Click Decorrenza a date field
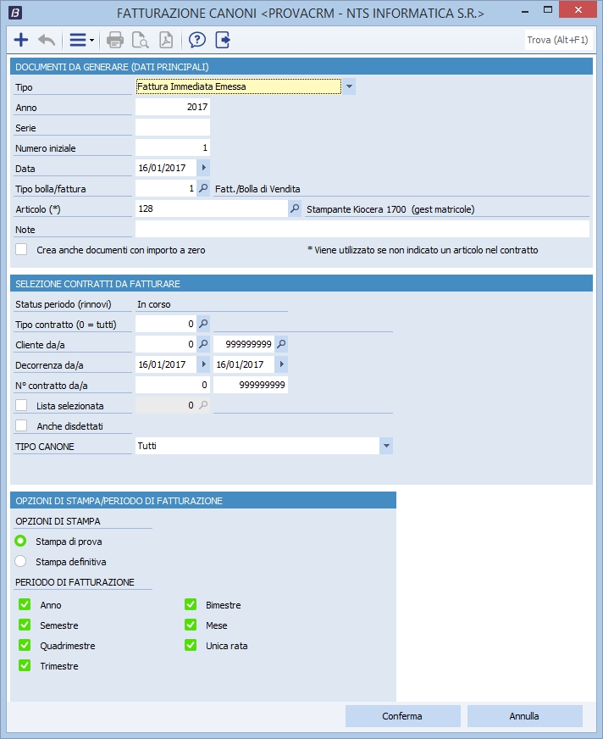Image resolution: width=603 pixels, height=739 pixels. coord(244,364)
